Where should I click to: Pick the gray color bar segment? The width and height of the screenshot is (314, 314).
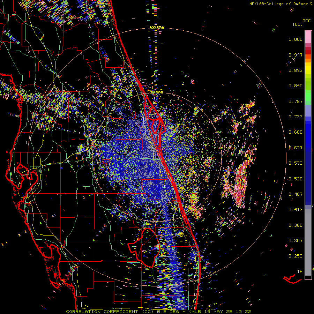[308, 242]
